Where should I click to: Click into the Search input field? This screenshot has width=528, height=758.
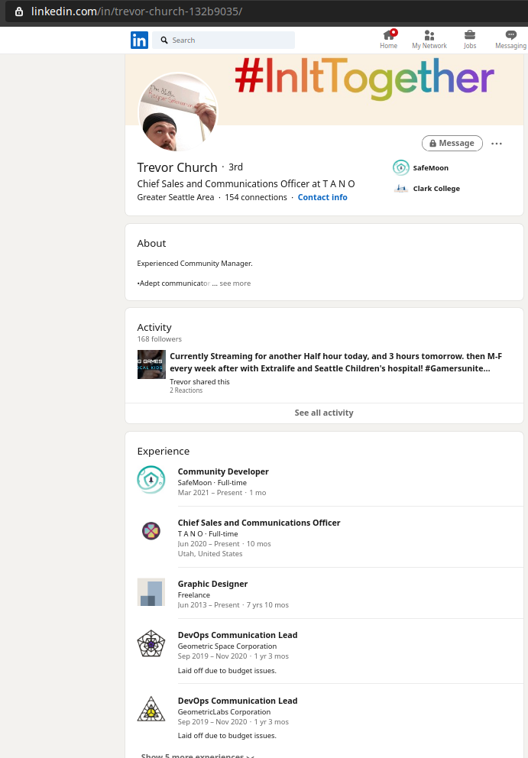click(x=223, y=40)
